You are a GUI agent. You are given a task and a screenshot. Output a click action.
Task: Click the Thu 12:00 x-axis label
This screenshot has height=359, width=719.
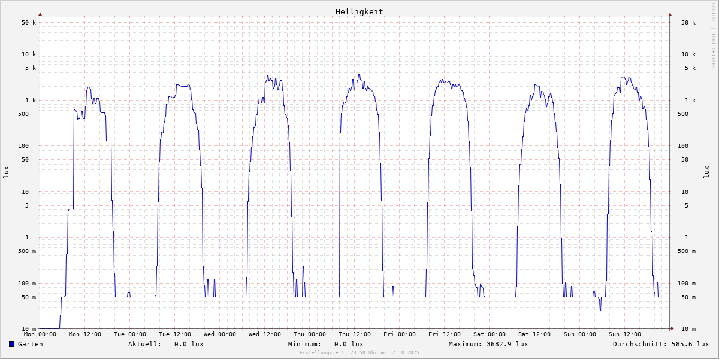(355, 334)
